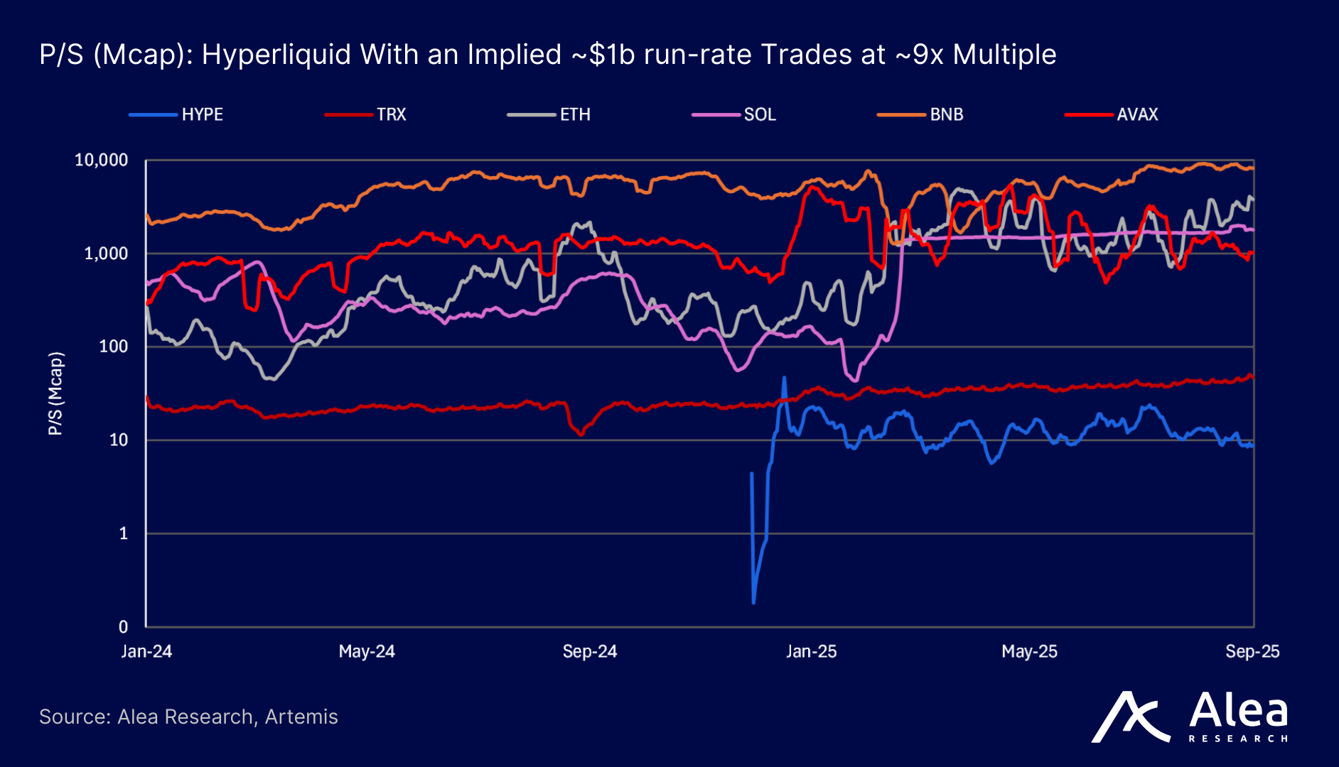
Task: Click the ETH legend label
Action: click(575, 114)
